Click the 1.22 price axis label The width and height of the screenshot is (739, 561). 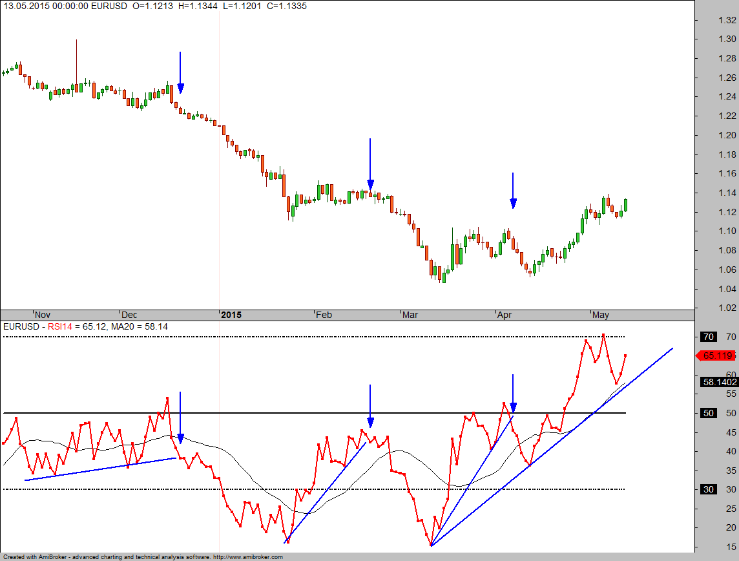(727, 116)
